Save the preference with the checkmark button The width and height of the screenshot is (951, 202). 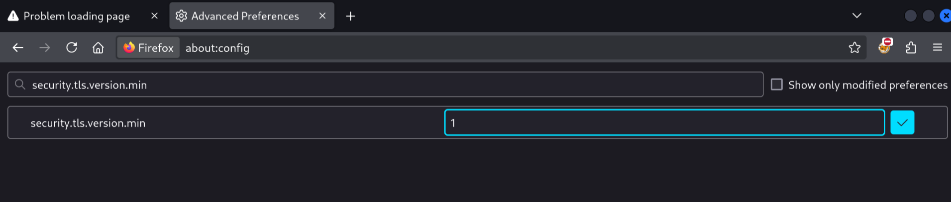pyautogui.click(x=902, y=122)
